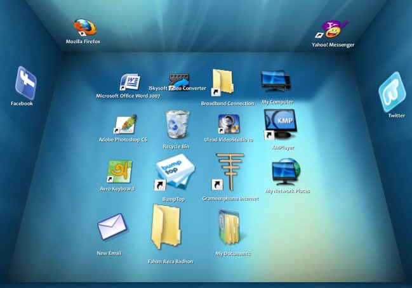
Task: Click the "Grameenphone Internet" label text
Action: click(x=230, y=199)
